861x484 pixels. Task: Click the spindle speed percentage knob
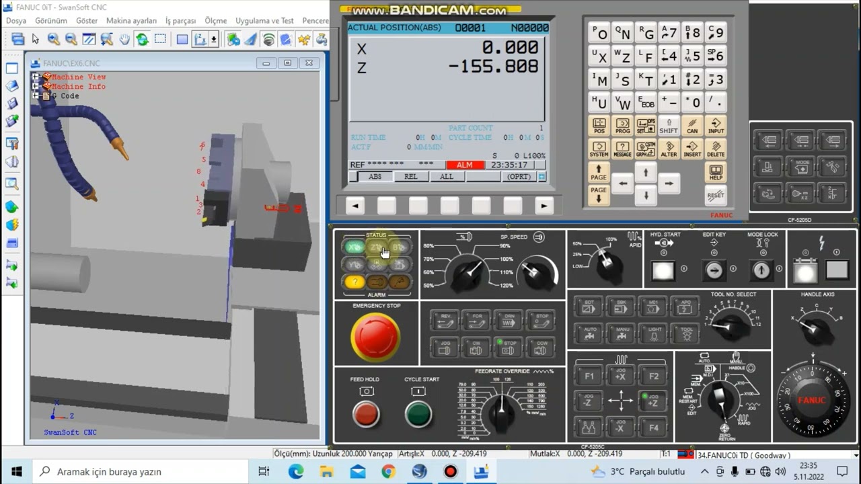coord(470,272)
